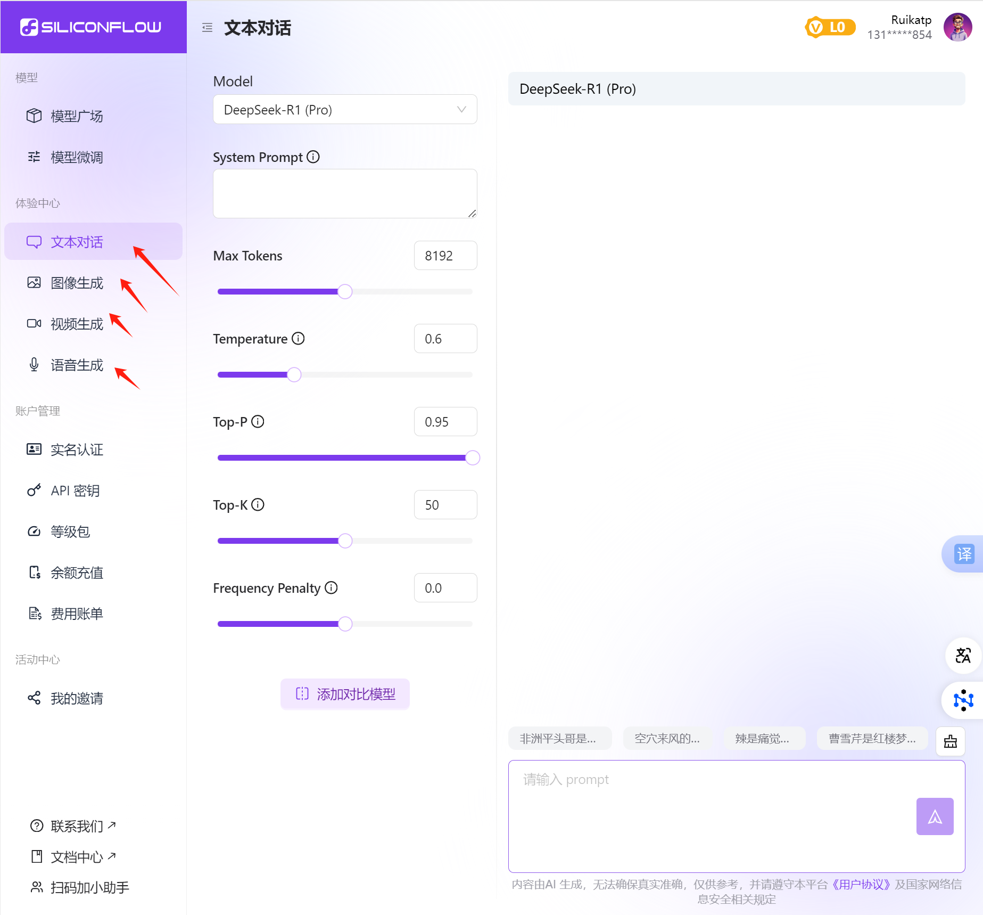Click the Max Tokens slider handle

point(345,292)
